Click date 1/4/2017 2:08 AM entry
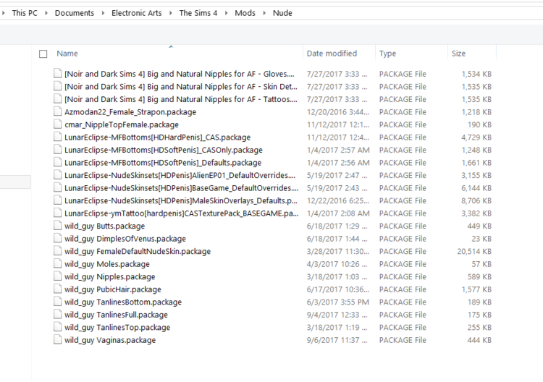The height and width of the screenshot is (382, 543). pyautogui.click(x=337, y=213)
